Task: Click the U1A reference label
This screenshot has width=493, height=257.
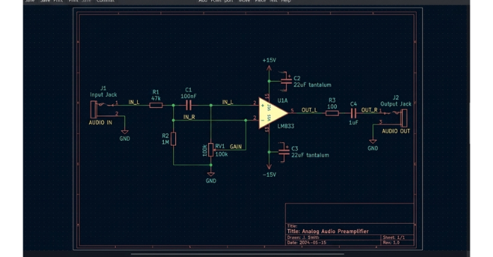Action: click(283, 101)
